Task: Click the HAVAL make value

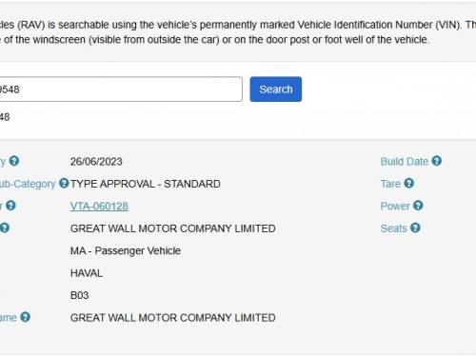Action: click(87, 273)
